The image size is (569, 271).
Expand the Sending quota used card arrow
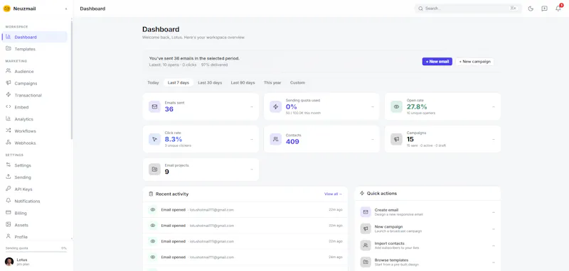pyautogui.click(x=372, y=106)
